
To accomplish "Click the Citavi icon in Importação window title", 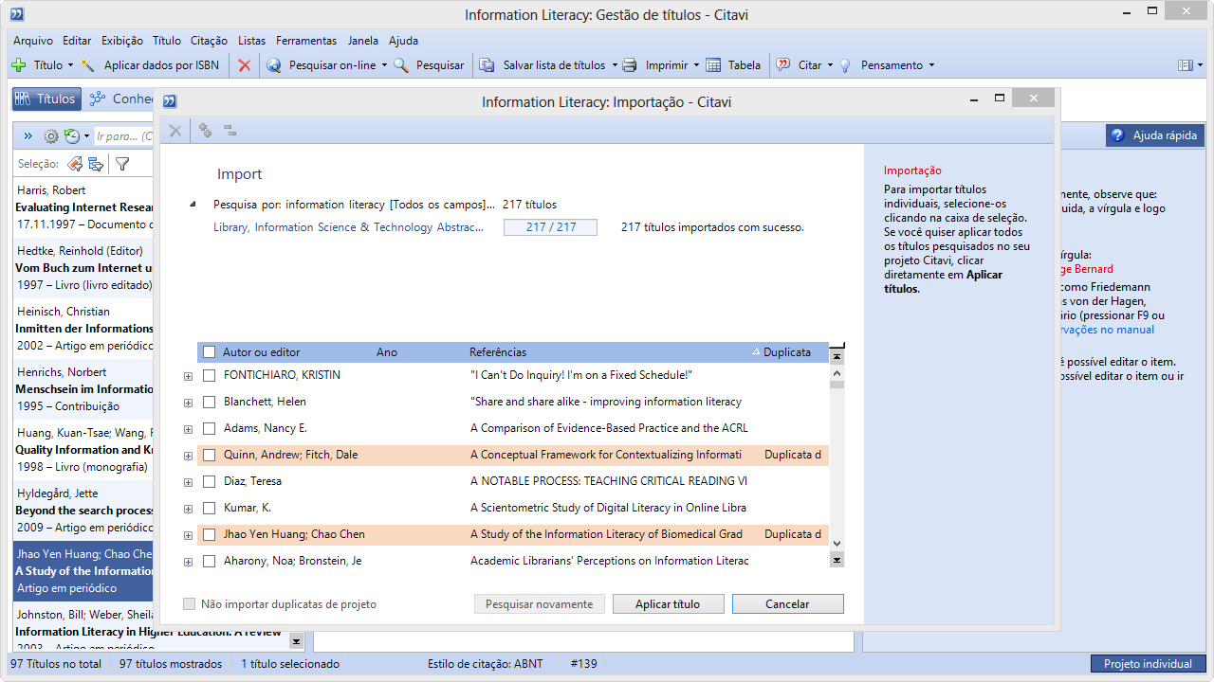I will click(169, 101).
